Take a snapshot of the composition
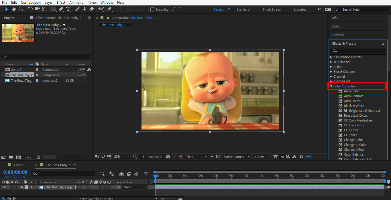391x200 pixels. (168, 156)
